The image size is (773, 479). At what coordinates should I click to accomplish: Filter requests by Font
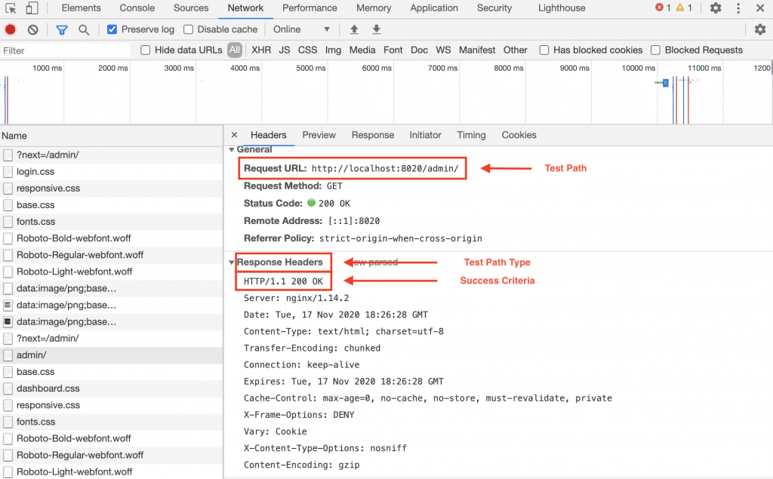click(393, 51)
